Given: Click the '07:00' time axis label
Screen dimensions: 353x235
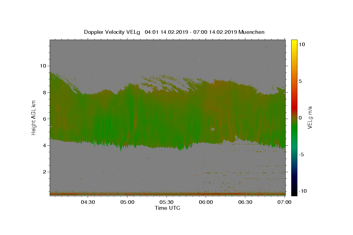Looking at the screenshot, I should coord(284,202).
